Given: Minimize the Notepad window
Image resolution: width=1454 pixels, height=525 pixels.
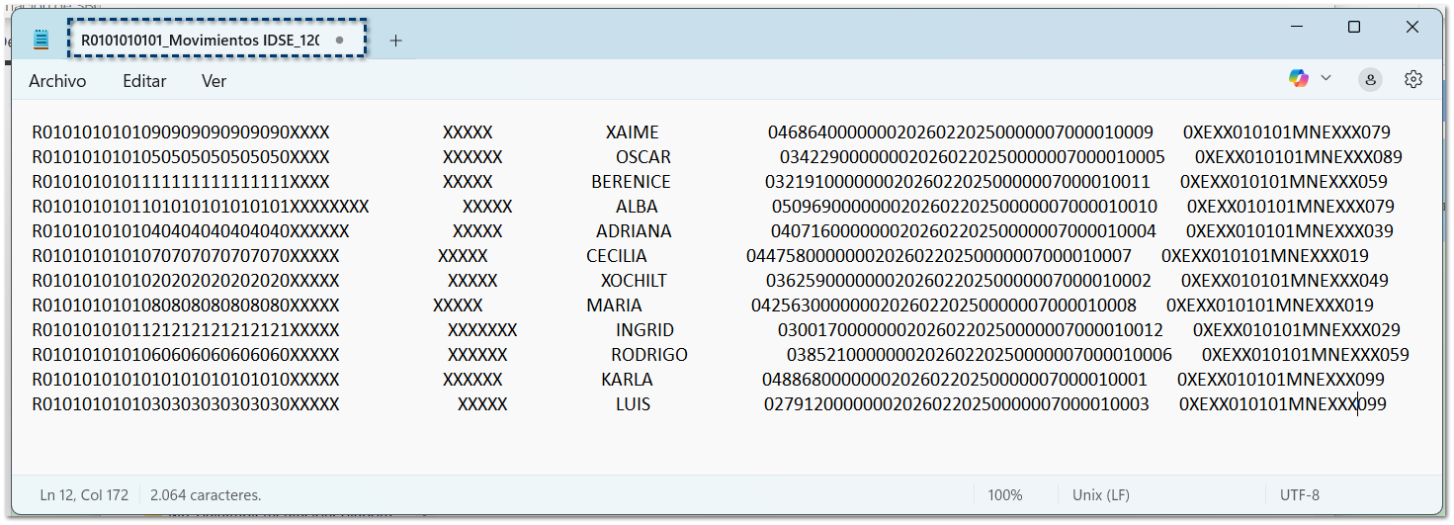Looking at the screenshot, I should point(1296,28).
